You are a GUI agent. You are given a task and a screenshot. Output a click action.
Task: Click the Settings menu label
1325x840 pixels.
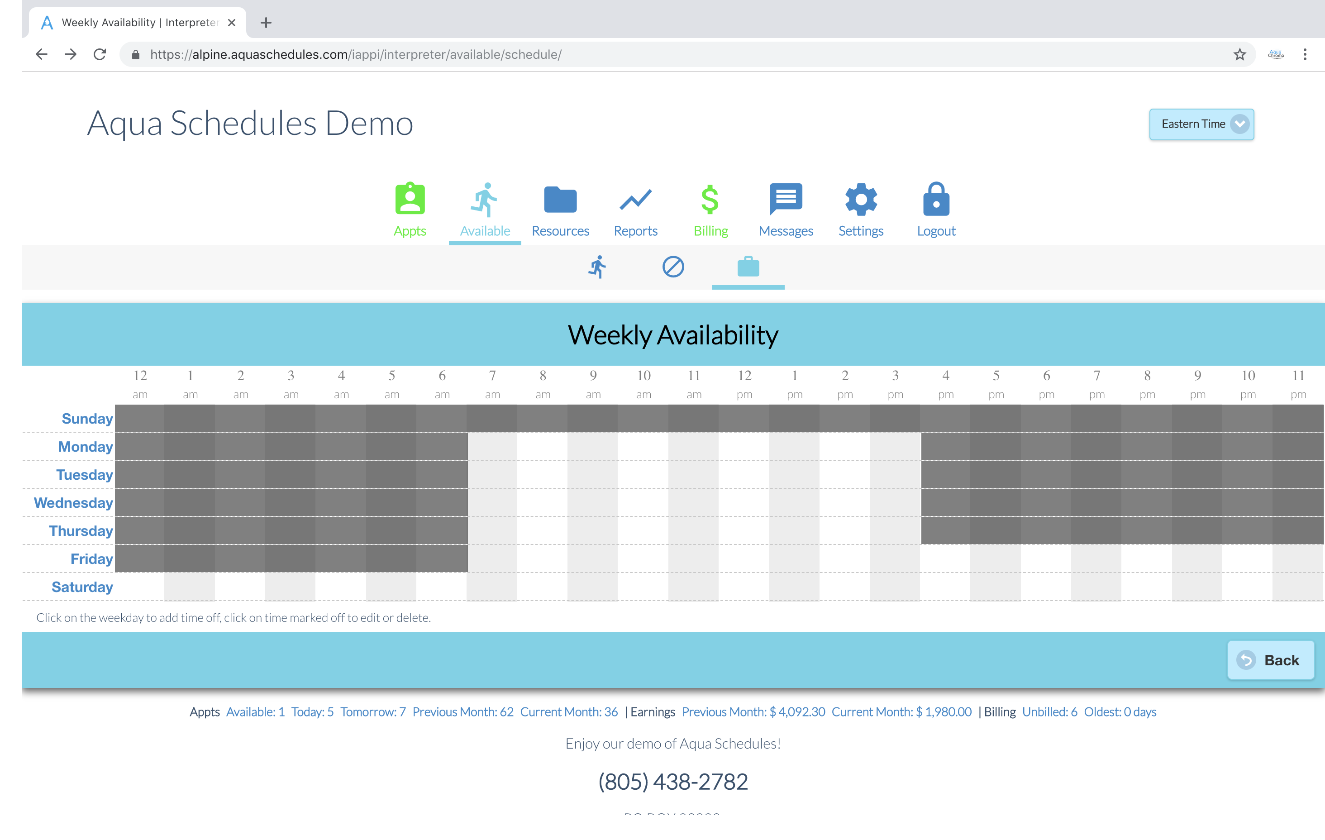coord(861,231)
